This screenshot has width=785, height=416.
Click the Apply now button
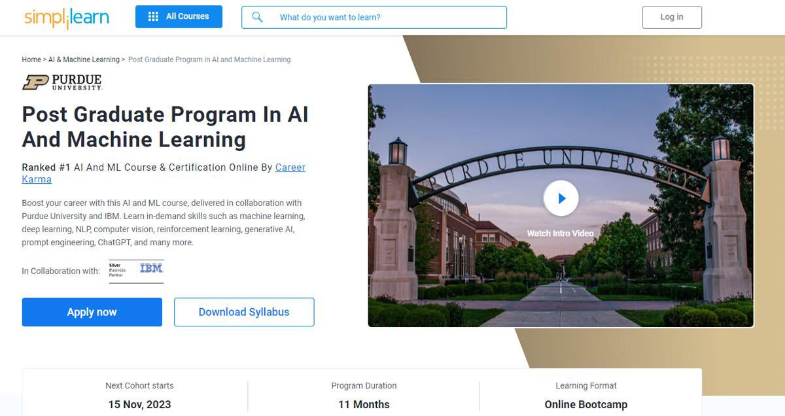[92, 312]
